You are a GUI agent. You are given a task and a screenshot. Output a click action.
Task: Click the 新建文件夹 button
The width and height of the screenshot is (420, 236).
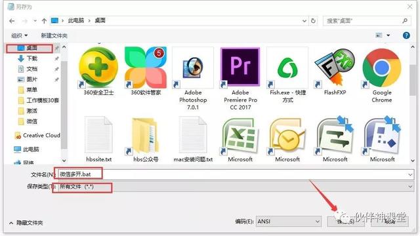click(54, 35)
